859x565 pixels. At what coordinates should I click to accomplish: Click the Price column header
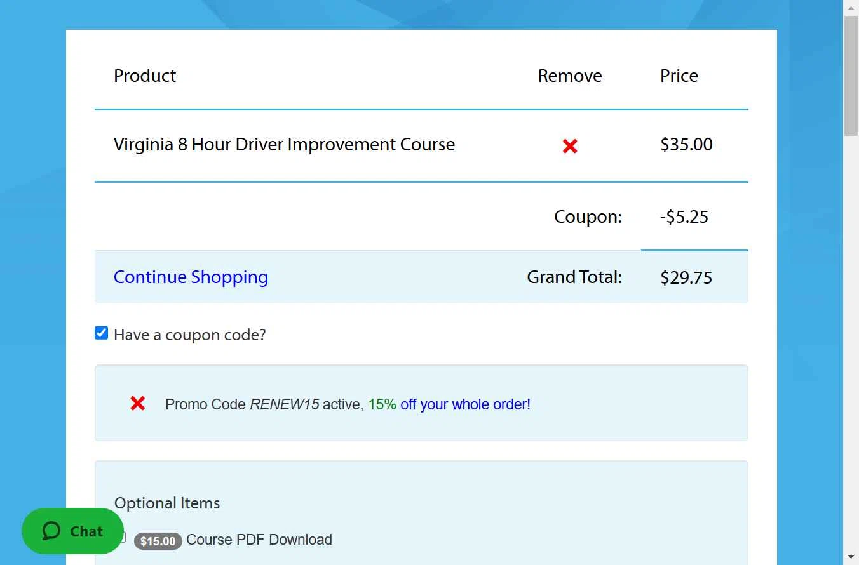679,76
